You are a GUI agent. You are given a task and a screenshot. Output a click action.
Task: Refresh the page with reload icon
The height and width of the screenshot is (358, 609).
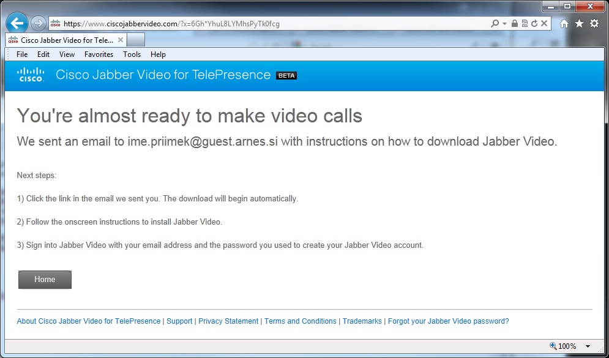coord(534,23)
